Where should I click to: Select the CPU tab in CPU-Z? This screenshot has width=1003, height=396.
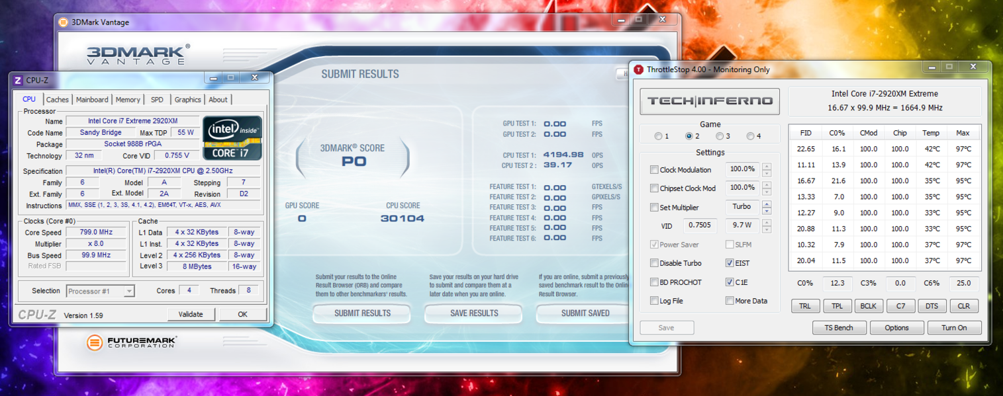click(29, 99)
